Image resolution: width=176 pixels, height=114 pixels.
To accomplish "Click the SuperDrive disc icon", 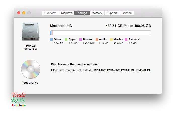I will pos(31,69).
